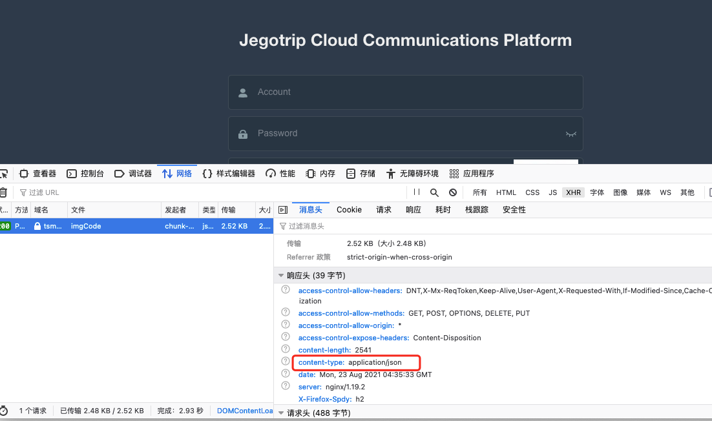
Task: Filter requests by 其他 other
Action: point(687,192)
